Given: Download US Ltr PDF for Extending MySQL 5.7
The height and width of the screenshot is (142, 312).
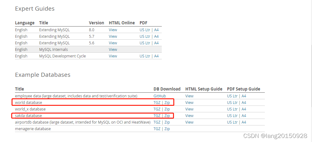Looking at the screenshot, I should click(x=145, y=37).
